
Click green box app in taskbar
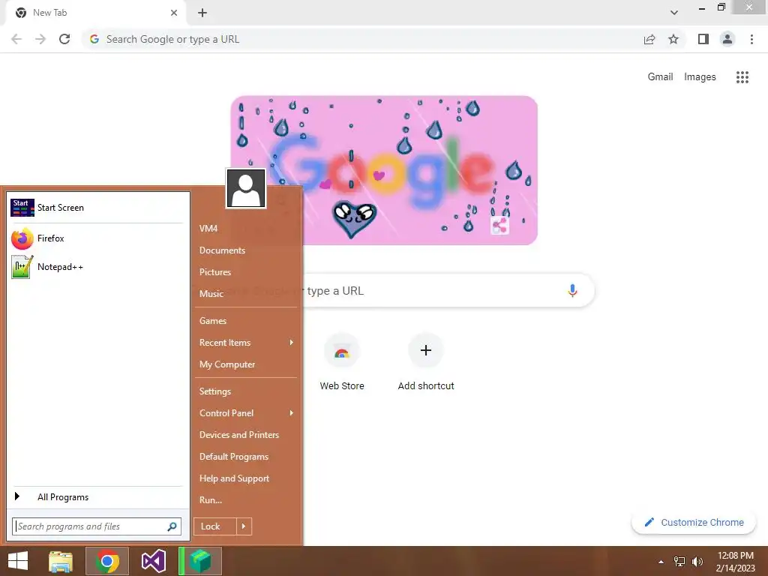click(x=200, y=561)
